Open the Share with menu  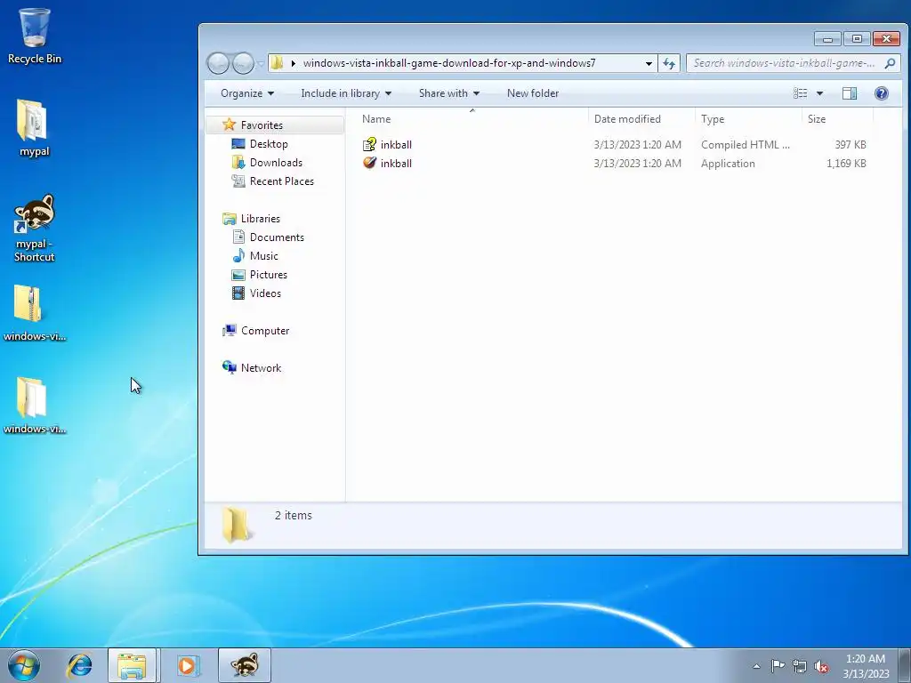(449, 93)
